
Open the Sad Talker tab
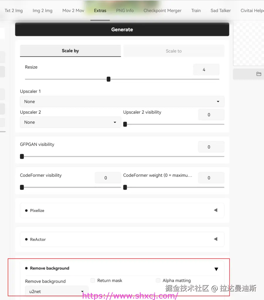pyautogui.click(x=221, y=11)
